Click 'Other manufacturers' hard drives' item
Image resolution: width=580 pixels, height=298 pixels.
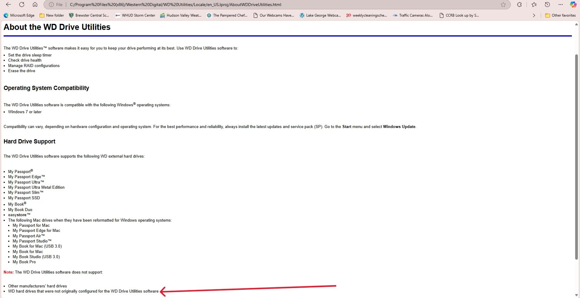click(x=37, y=286)
